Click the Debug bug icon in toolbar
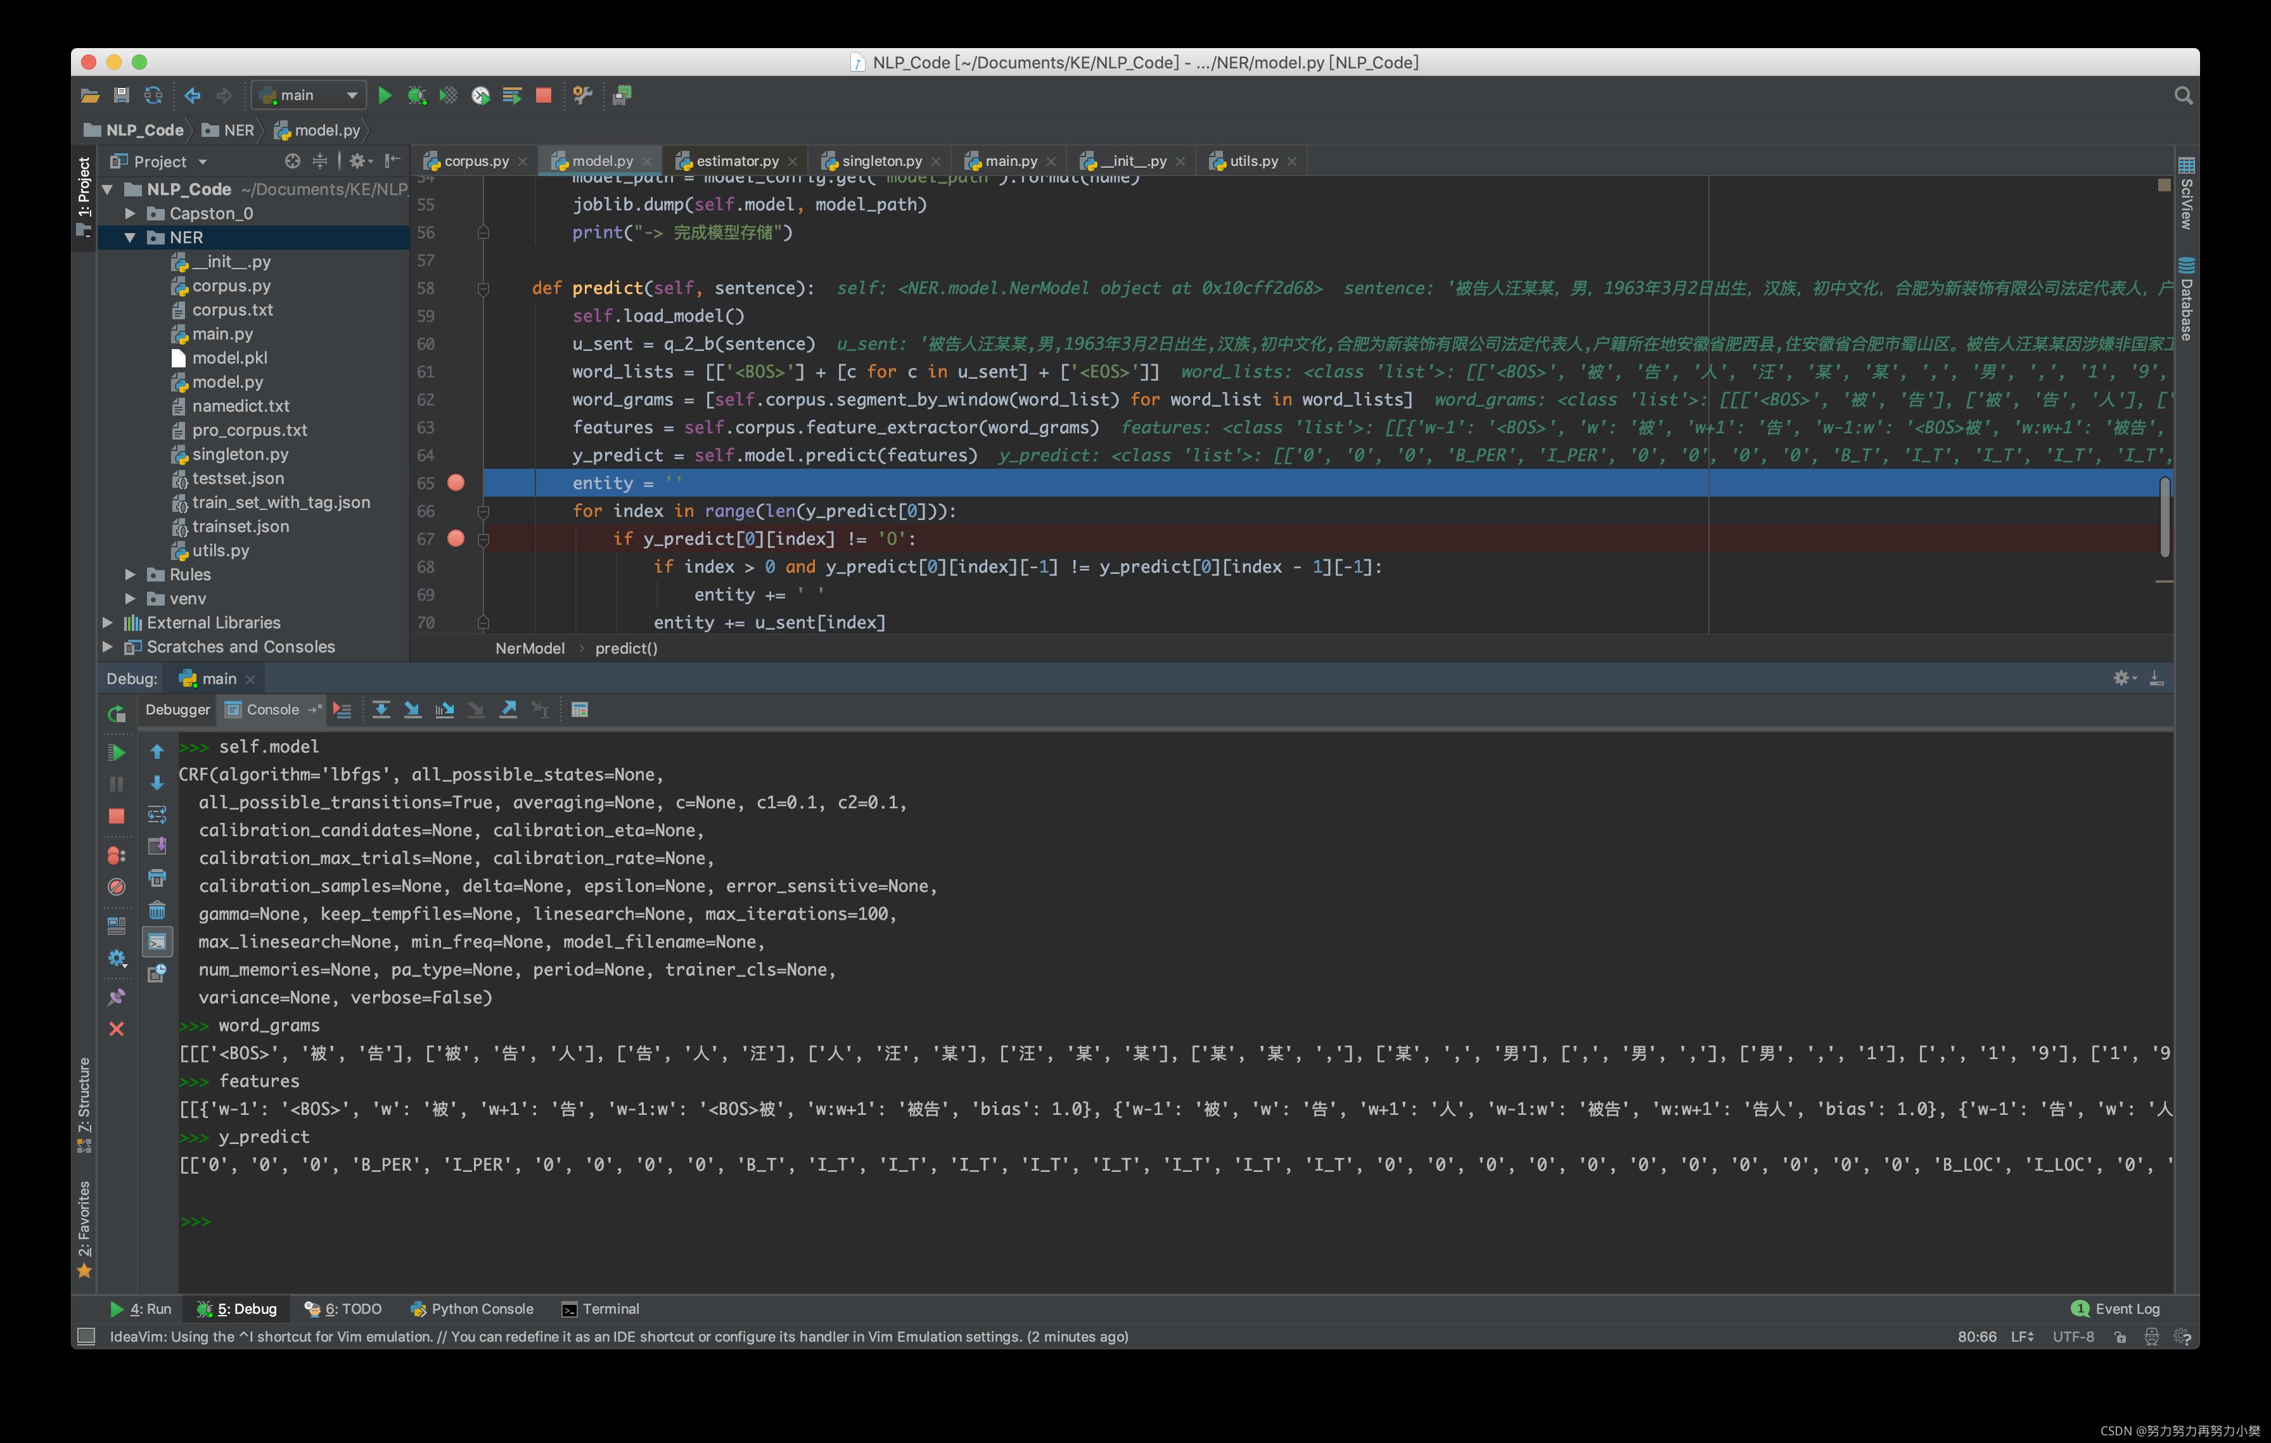 (416, 95)
